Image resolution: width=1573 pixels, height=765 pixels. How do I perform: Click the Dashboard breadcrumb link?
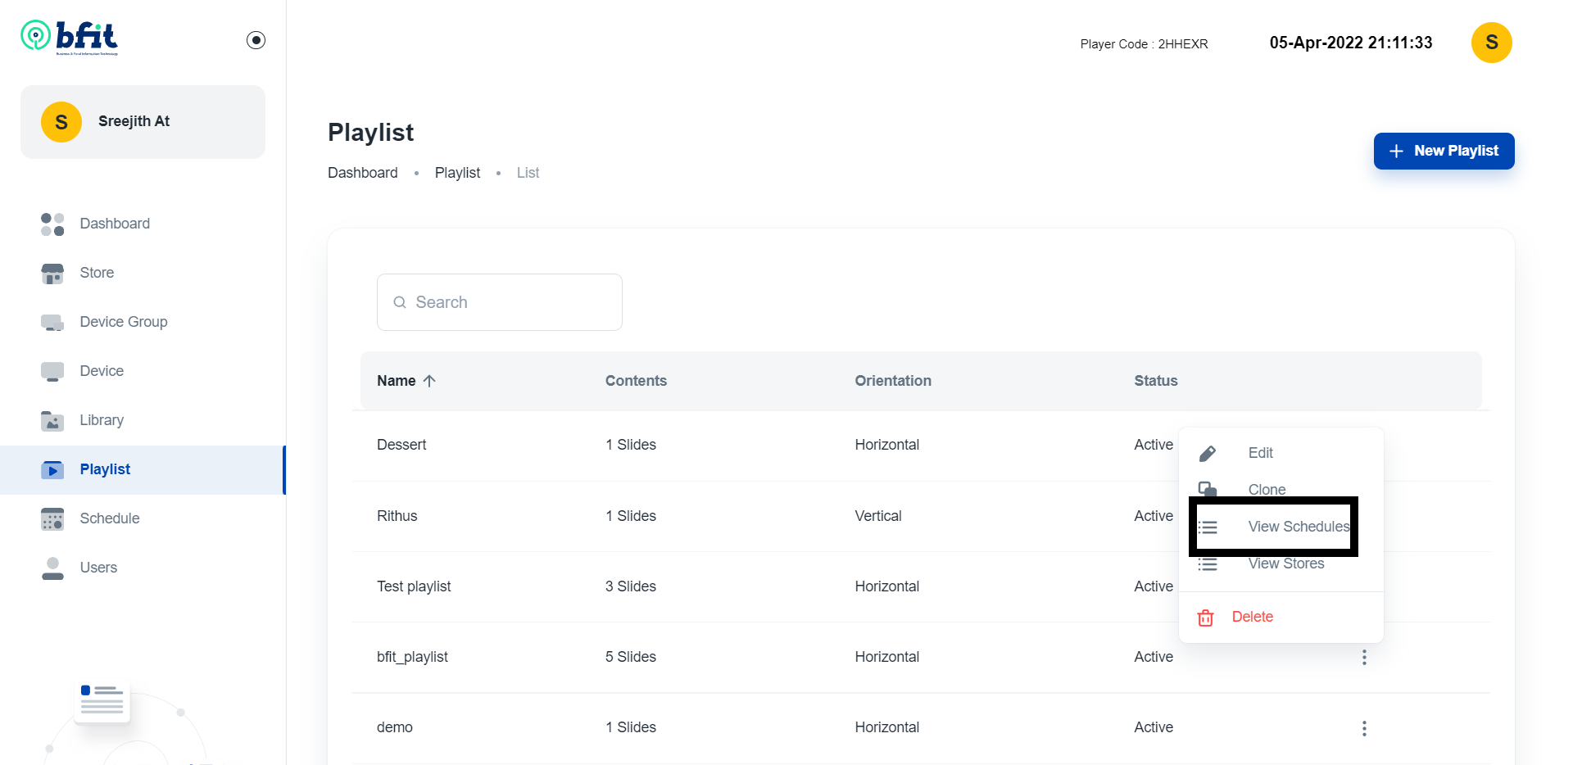pos(363,173)
